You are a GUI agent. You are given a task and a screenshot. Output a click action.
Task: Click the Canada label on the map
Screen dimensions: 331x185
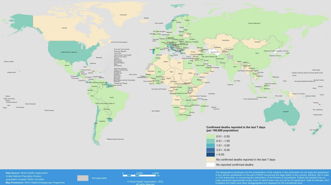[x=64, y=28]
